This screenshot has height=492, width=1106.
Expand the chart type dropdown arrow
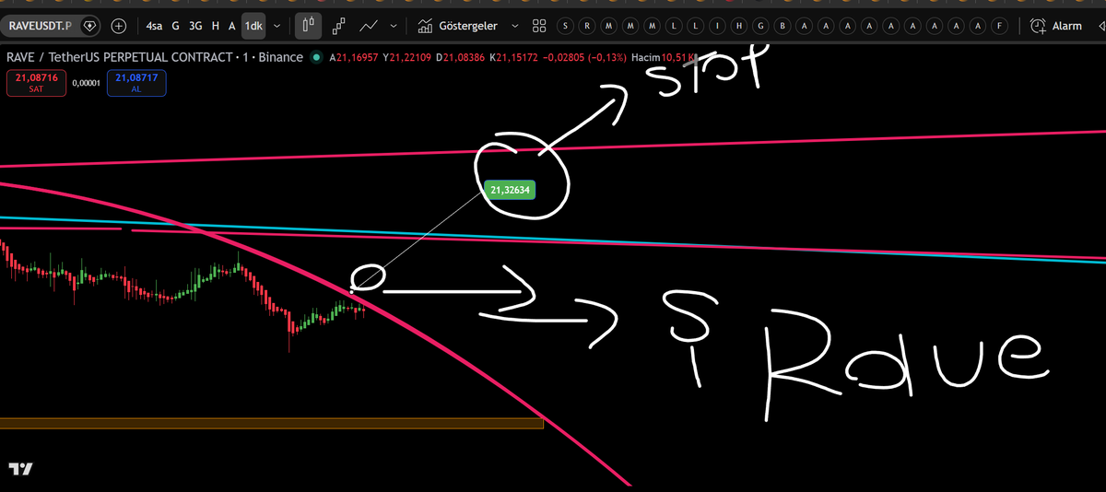pos(394,26)
